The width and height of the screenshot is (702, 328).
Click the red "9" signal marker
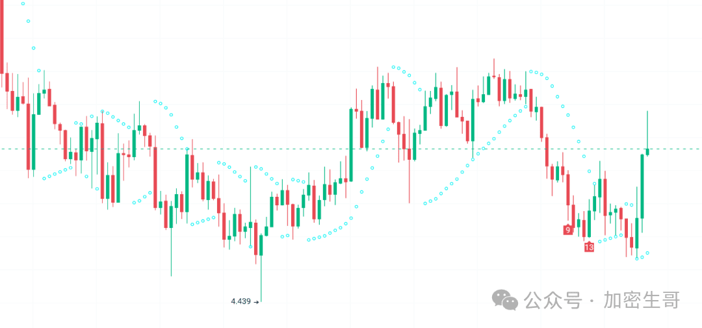568,230
